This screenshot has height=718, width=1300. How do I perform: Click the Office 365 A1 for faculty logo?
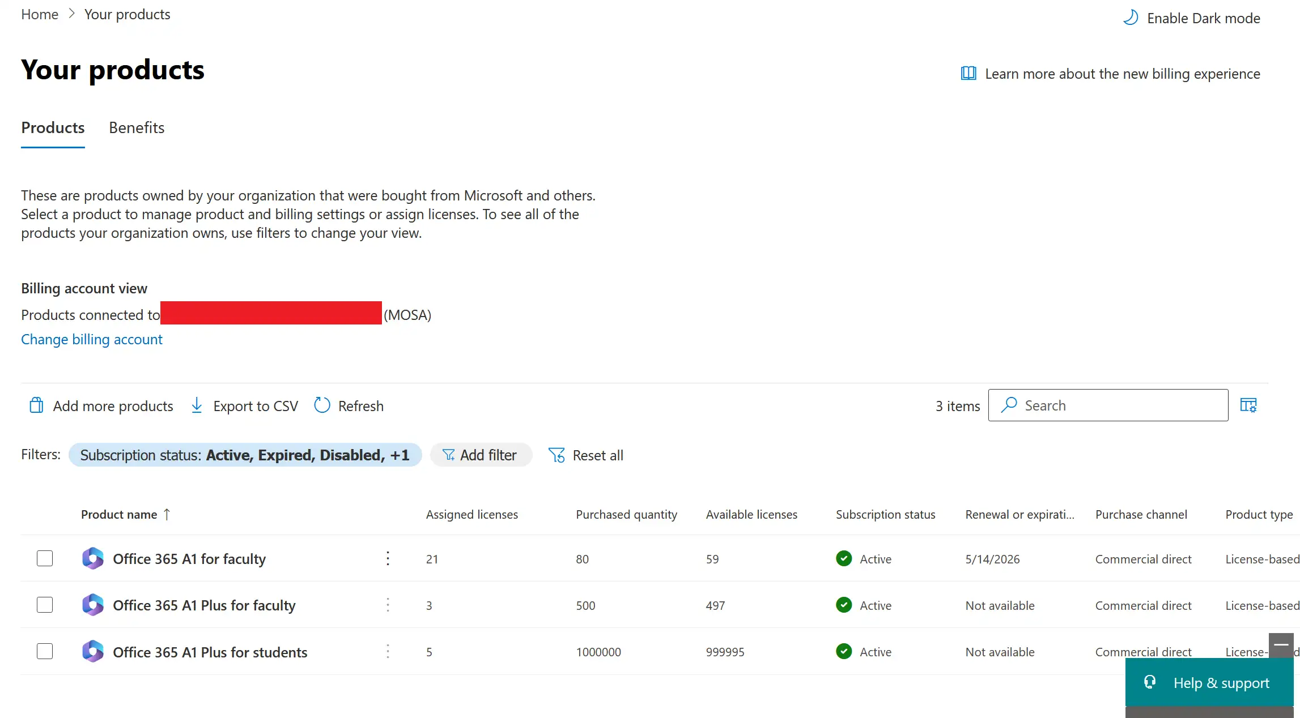(x=93, y=559)
